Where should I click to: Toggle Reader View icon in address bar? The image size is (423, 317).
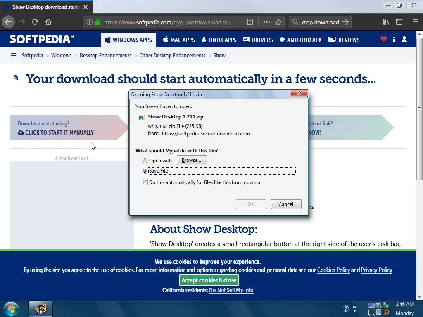coord(250,22)
